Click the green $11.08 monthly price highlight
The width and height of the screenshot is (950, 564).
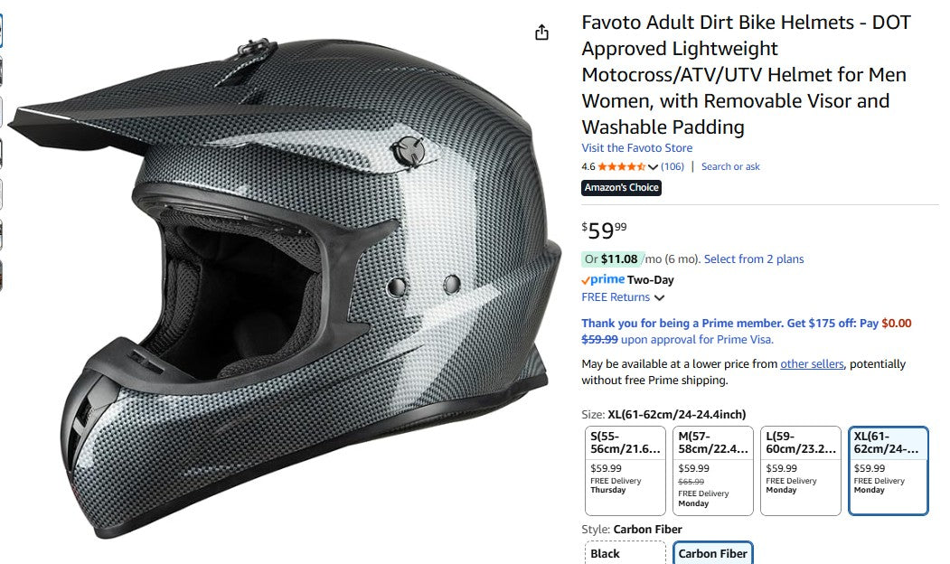619,258
